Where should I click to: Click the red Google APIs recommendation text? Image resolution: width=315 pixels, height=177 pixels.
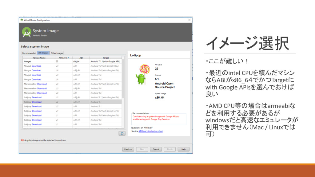pos(156,118)
